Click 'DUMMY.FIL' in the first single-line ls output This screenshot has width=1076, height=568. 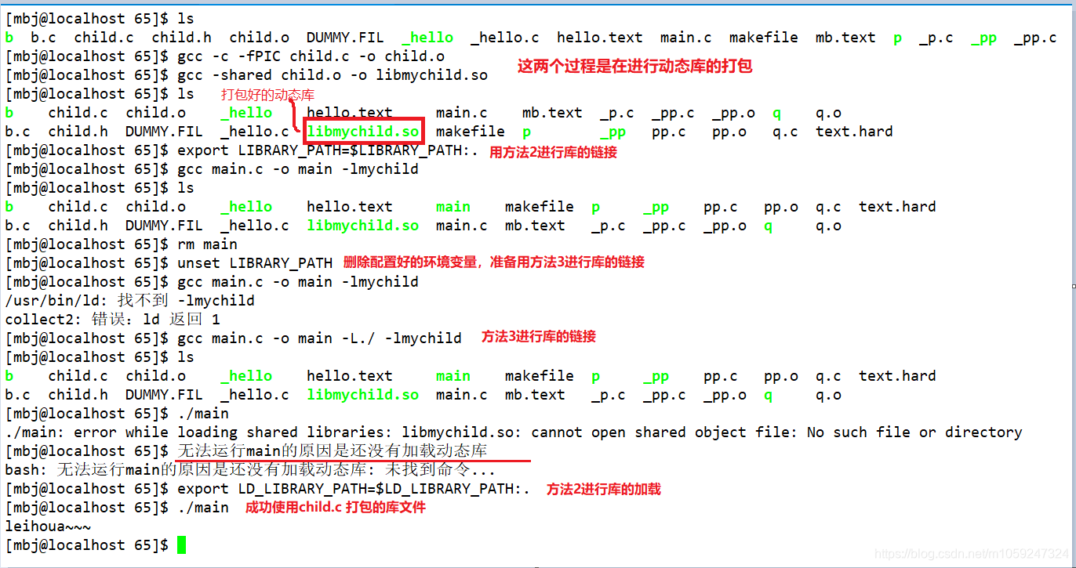(x=345, y=38)
